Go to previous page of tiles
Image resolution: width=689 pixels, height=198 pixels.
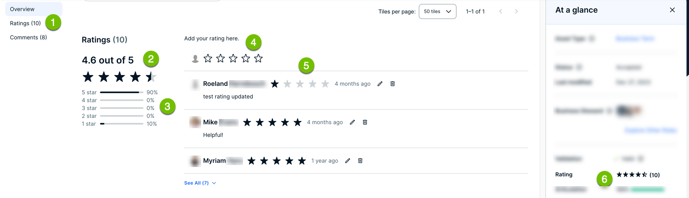(x=500, y=11)
